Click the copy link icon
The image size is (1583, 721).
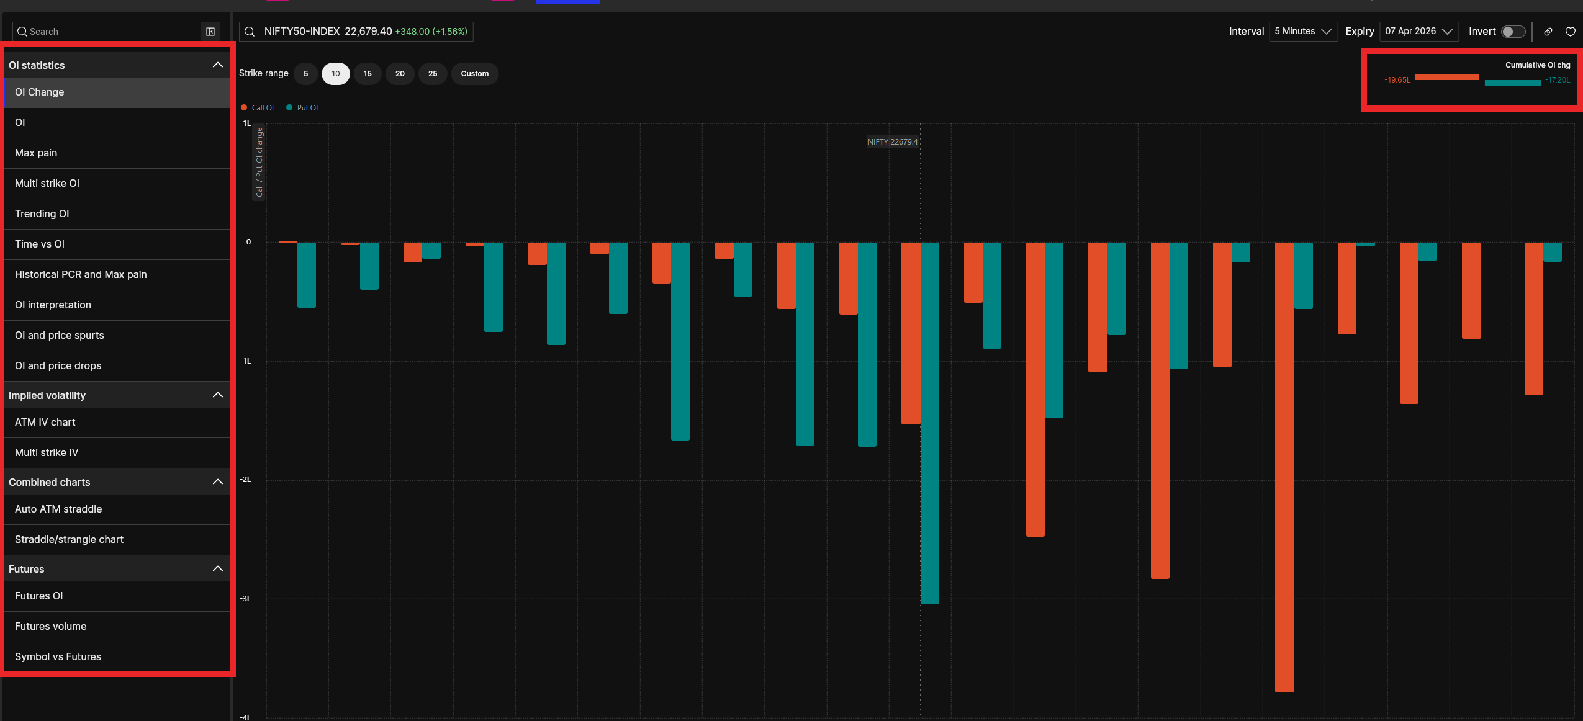pos(1548,32)
